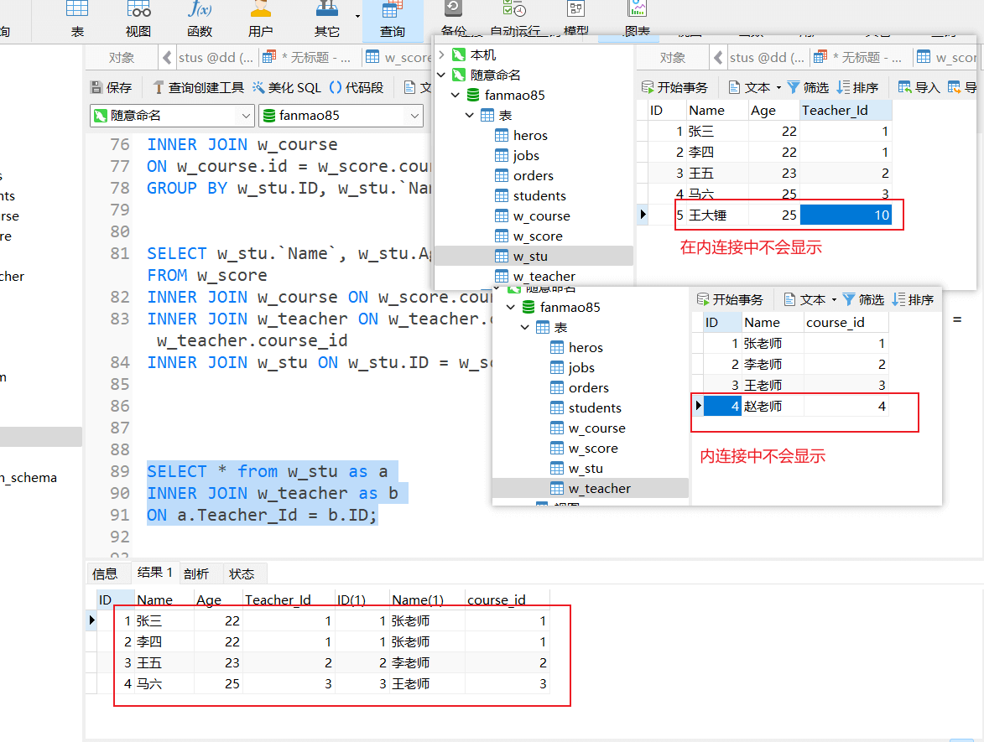Open 无标题 query tab in left window
This screenshot has width=984, height=742.
pyautogui.click(x=307, y=58)
